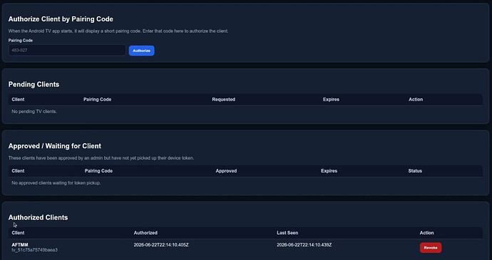Click the Approved / Waiting for Client heading
492x260 pixels.
55,146
